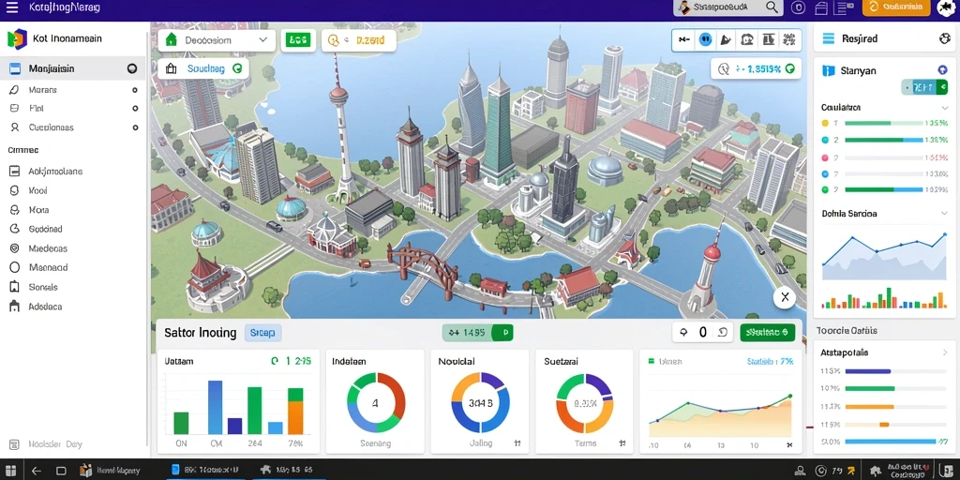Open the list view icon in the header
The height and width of the screenshot is (480, 960).
pyautogui.click(x=845, y=7)
